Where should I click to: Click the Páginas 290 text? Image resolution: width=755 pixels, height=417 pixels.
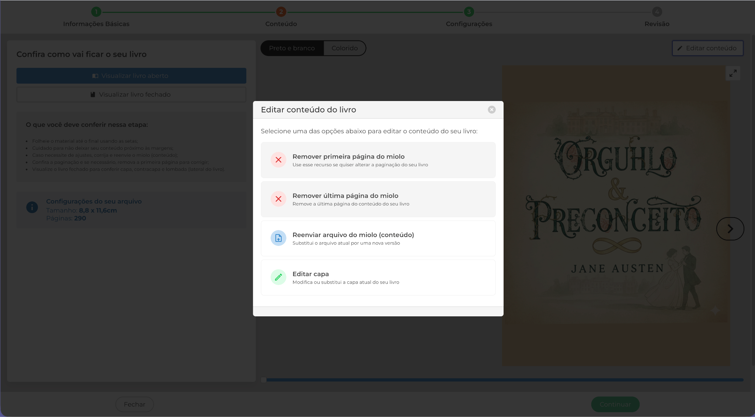point(66,218)
